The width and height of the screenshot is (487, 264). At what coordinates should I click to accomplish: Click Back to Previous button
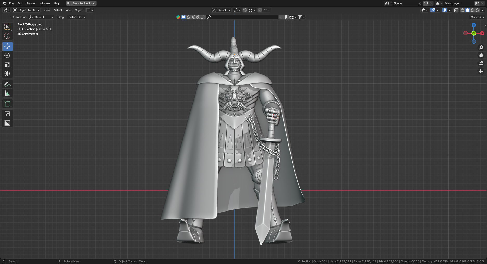(81, 3)
